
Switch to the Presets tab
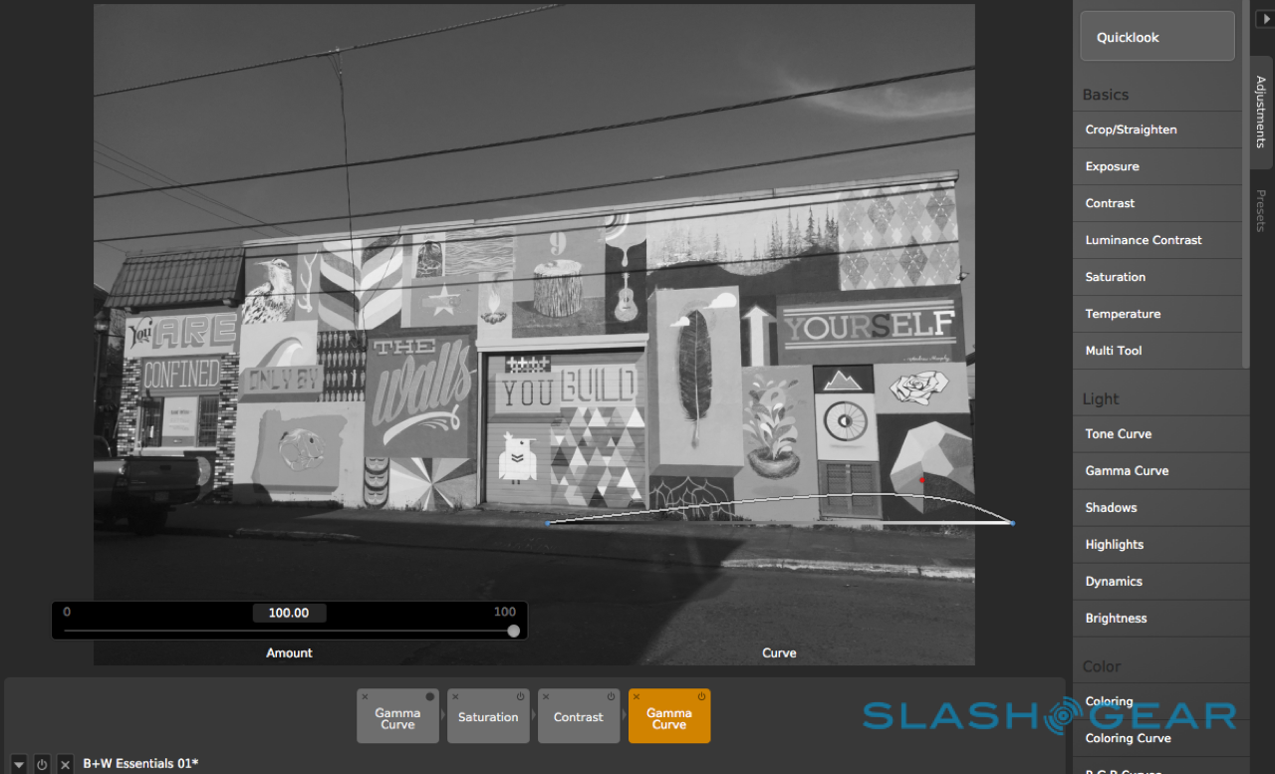coord(1261,211)
